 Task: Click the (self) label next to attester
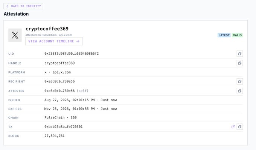pos(82,91)
